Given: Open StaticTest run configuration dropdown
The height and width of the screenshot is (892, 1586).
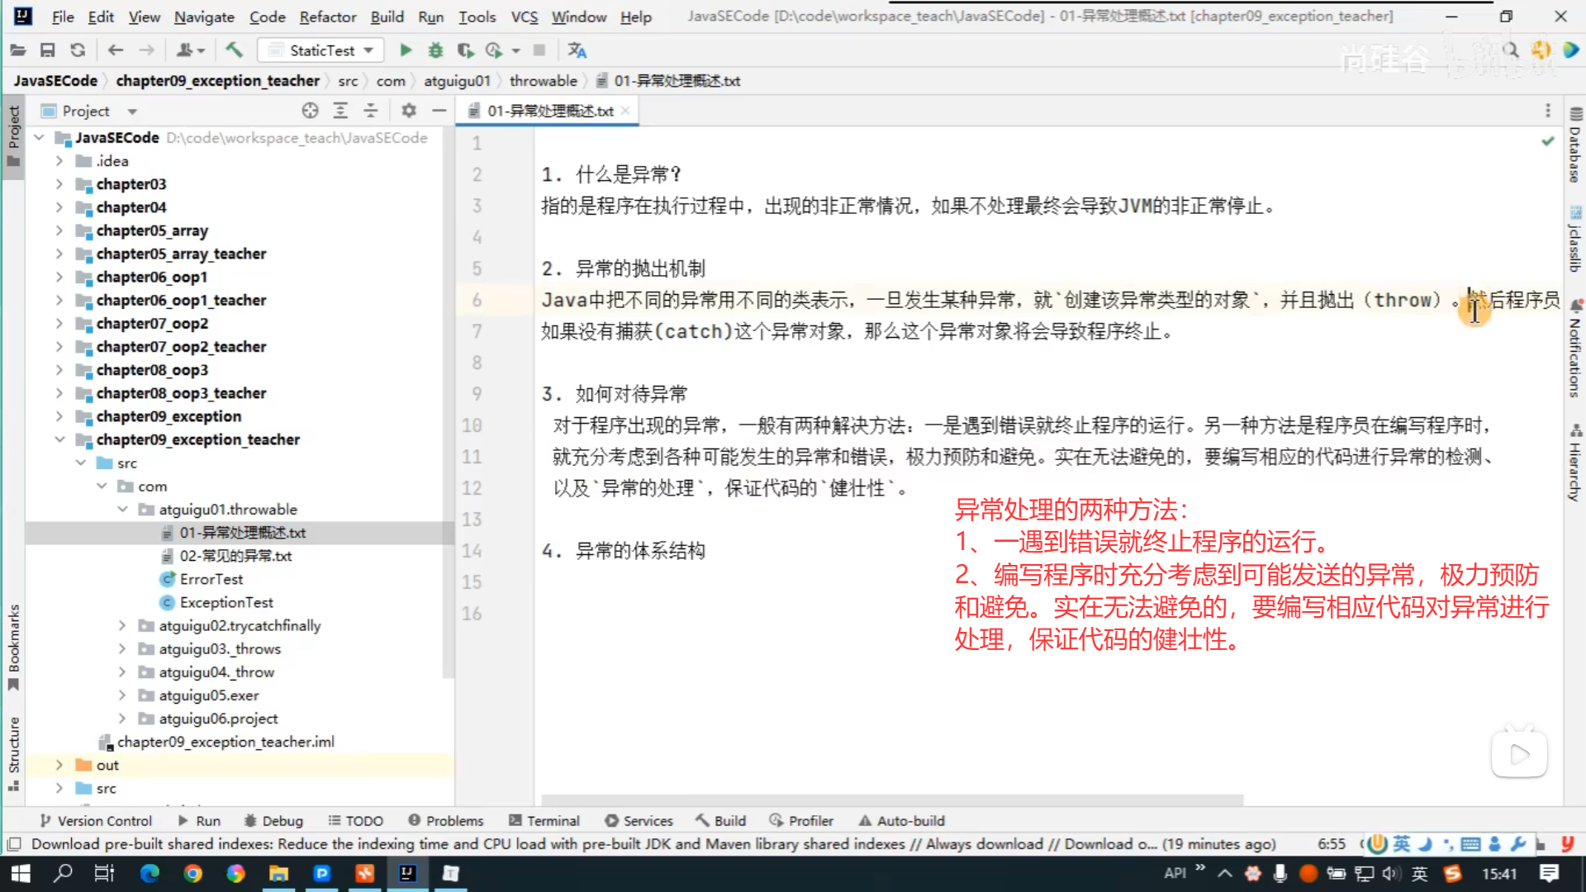Looking at the screenshot, I should tap(368, 50).
